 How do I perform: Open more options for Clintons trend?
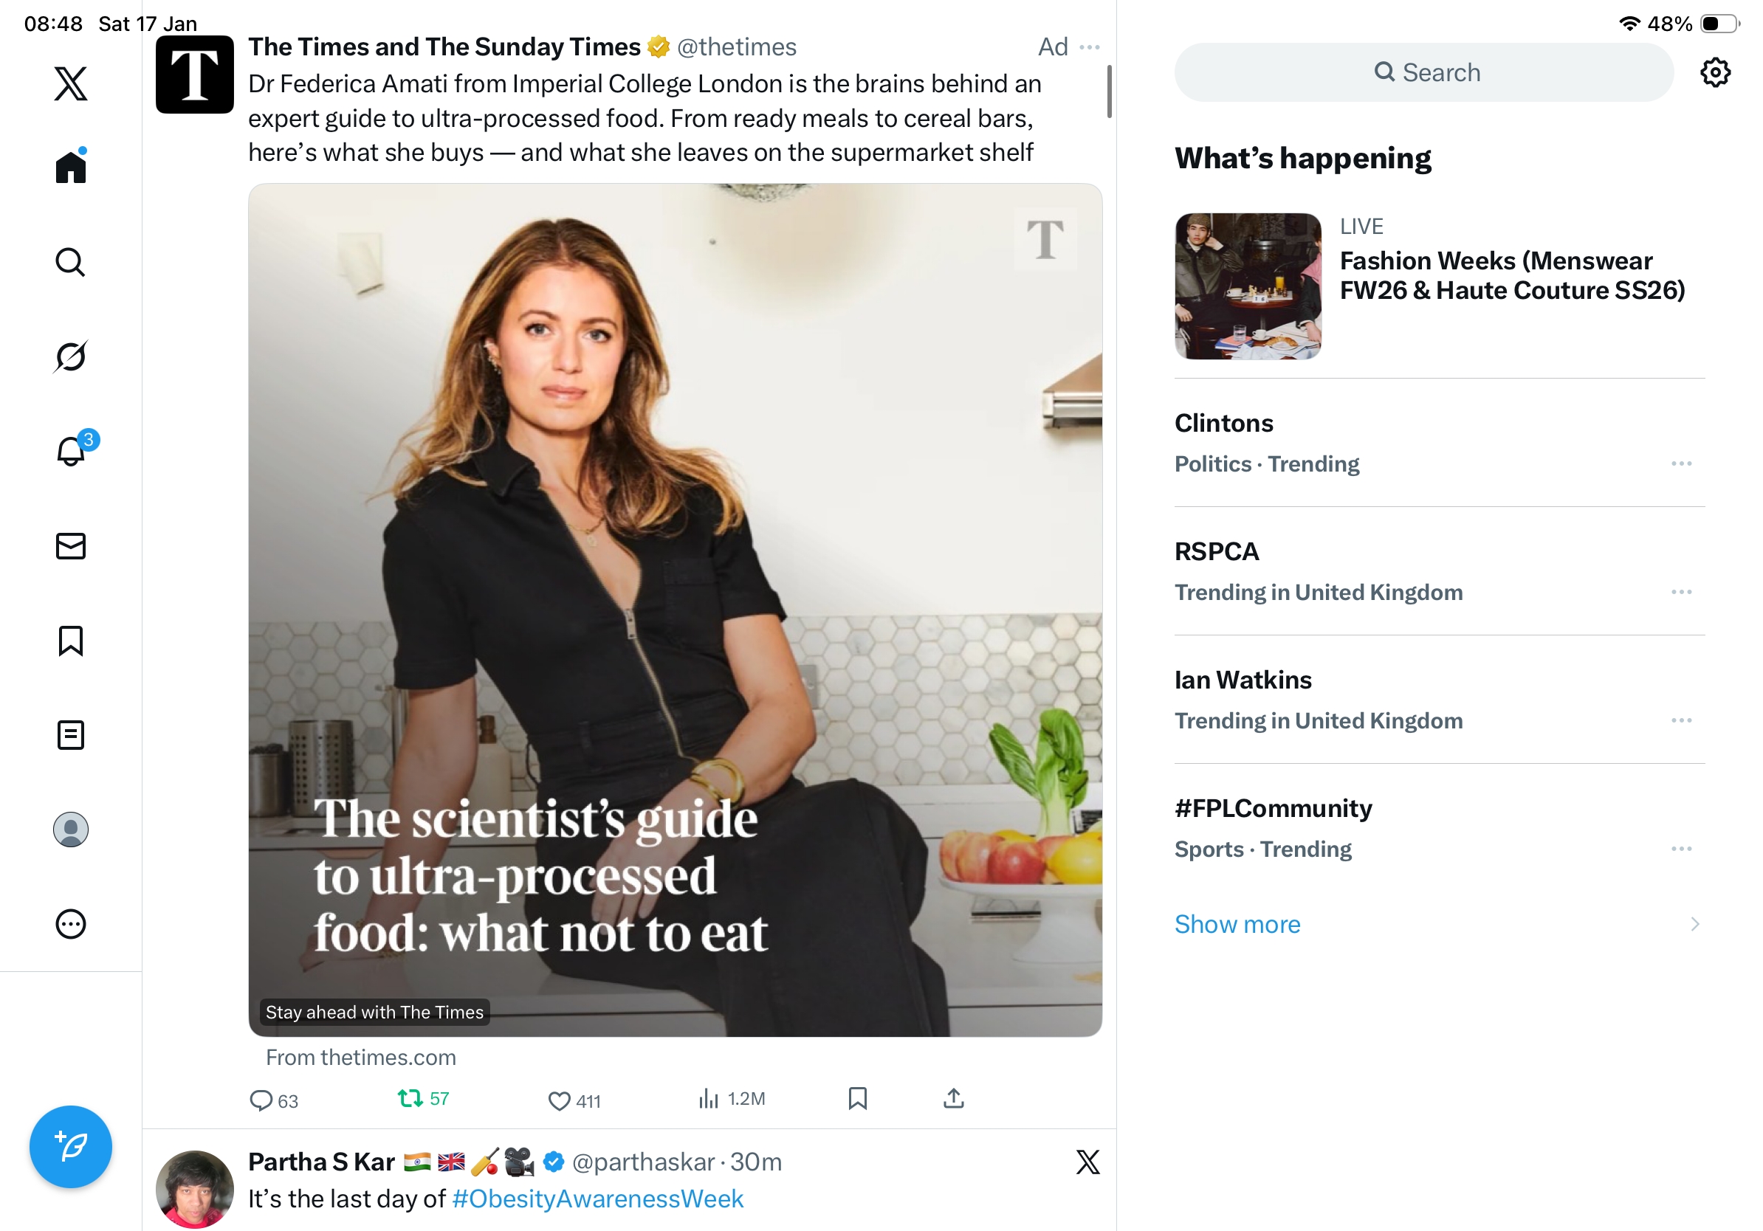click(1681, 463)
